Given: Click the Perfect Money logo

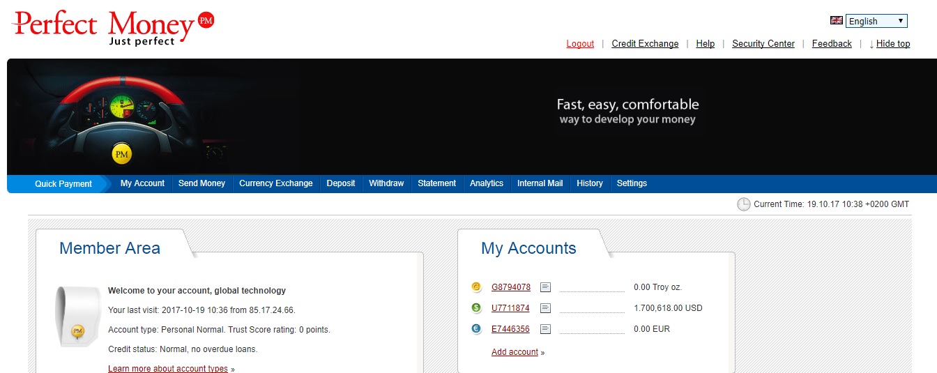Looking at the screenshot, I should 113,29.
